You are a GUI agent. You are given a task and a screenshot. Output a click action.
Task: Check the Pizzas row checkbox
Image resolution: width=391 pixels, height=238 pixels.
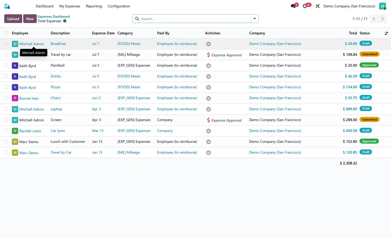tap(6, 87)
